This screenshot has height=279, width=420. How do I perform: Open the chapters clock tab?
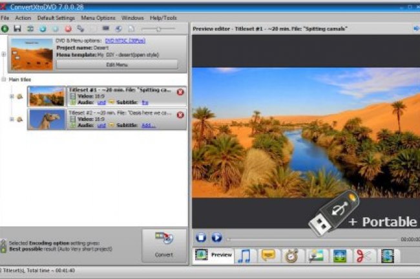[x=291, y=256]
